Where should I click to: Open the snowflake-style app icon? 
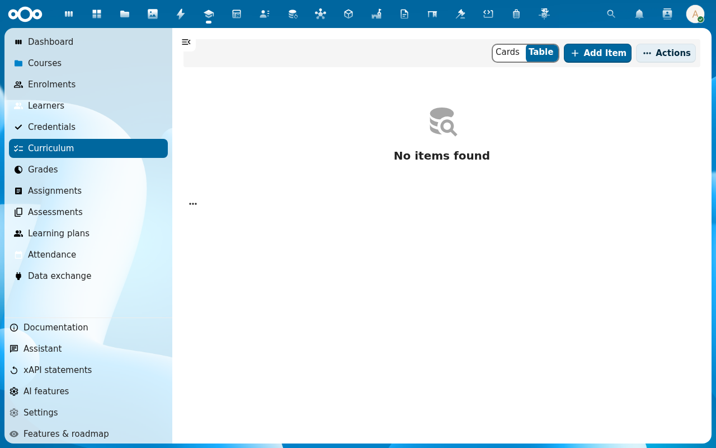544,14
